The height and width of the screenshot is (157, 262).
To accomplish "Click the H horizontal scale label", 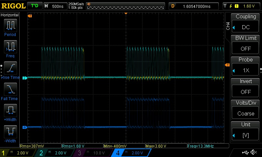I will (x=46, y=6).
